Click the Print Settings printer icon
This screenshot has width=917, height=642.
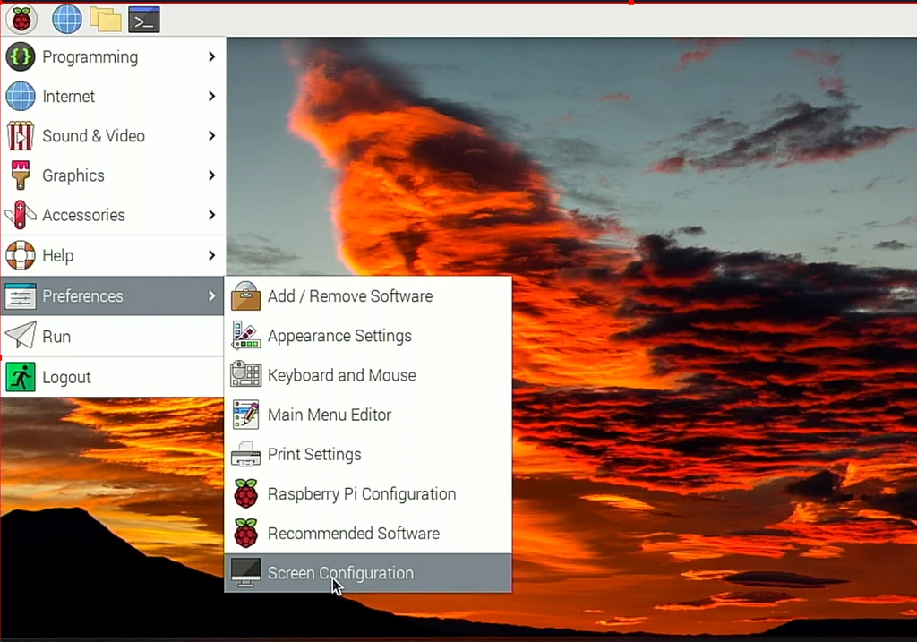245,455
